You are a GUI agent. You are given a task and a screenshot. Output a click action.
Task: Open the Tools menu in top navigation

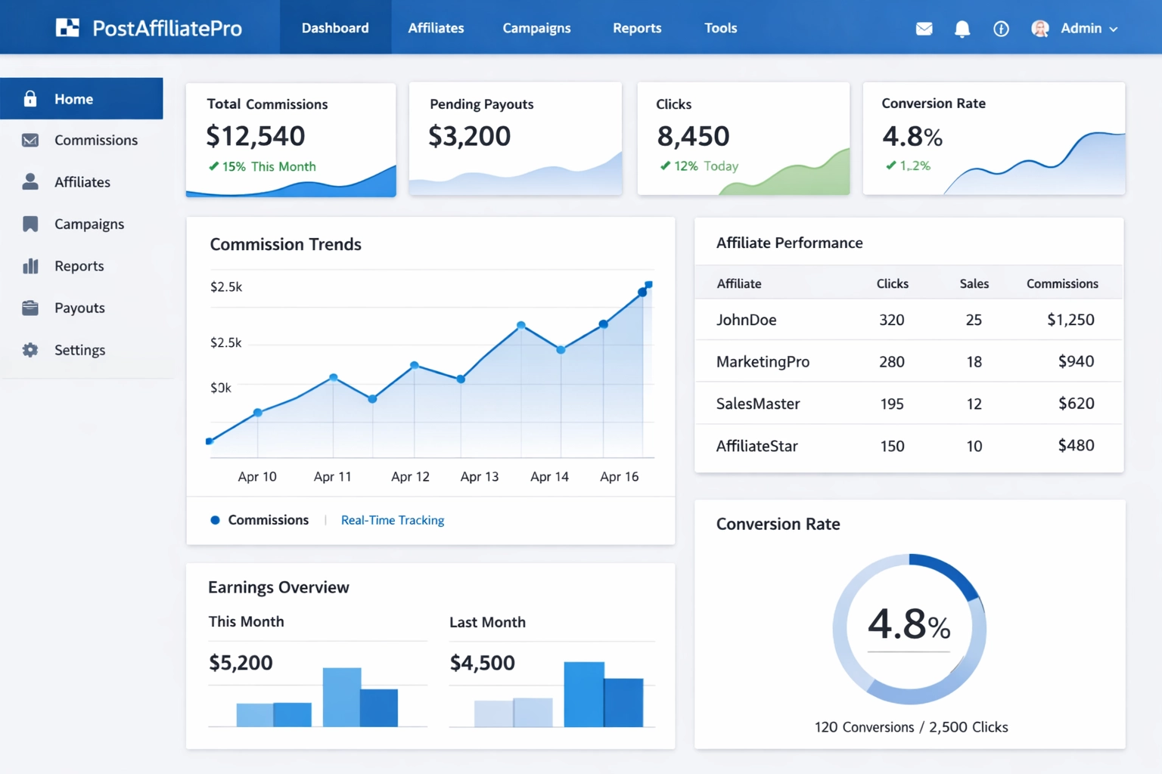pyautogui.click(x=719, y=28)
